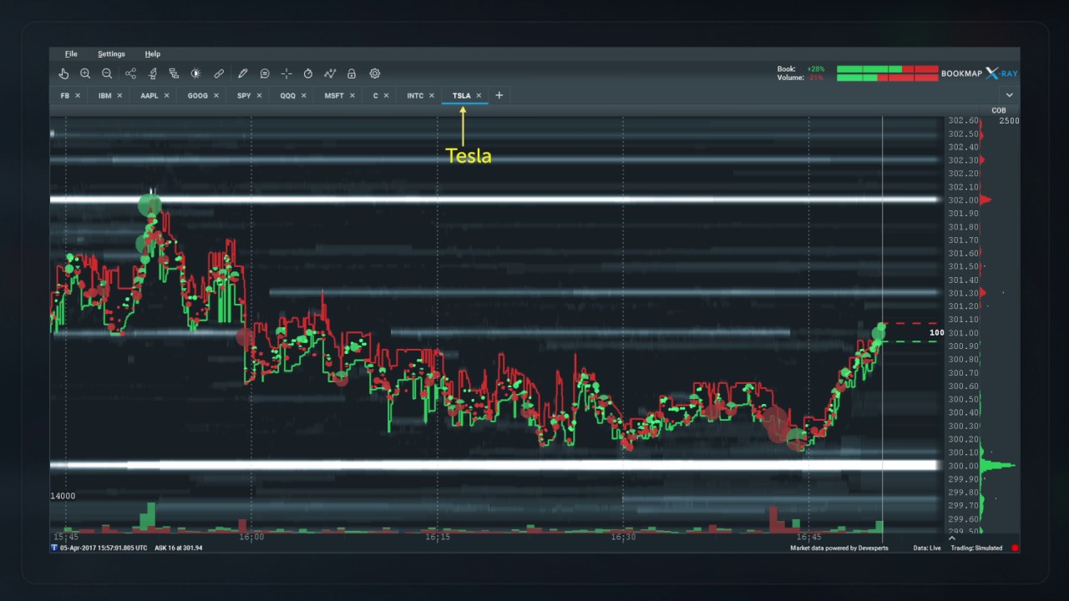
Task: Select the hand pan tool
Action: pyautogui.click(x=63, y=73)
